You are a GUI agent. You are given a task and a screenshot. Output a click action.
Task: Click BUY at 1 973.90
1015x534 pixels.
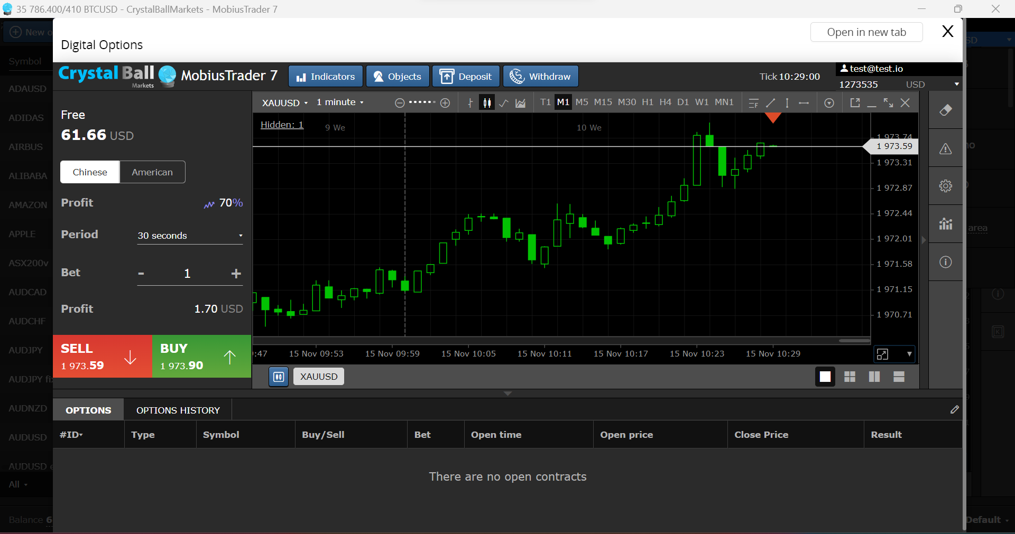coord(201,357)
